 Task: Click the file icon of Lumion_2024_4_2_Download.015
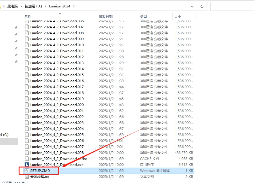[x=27, y=75]
